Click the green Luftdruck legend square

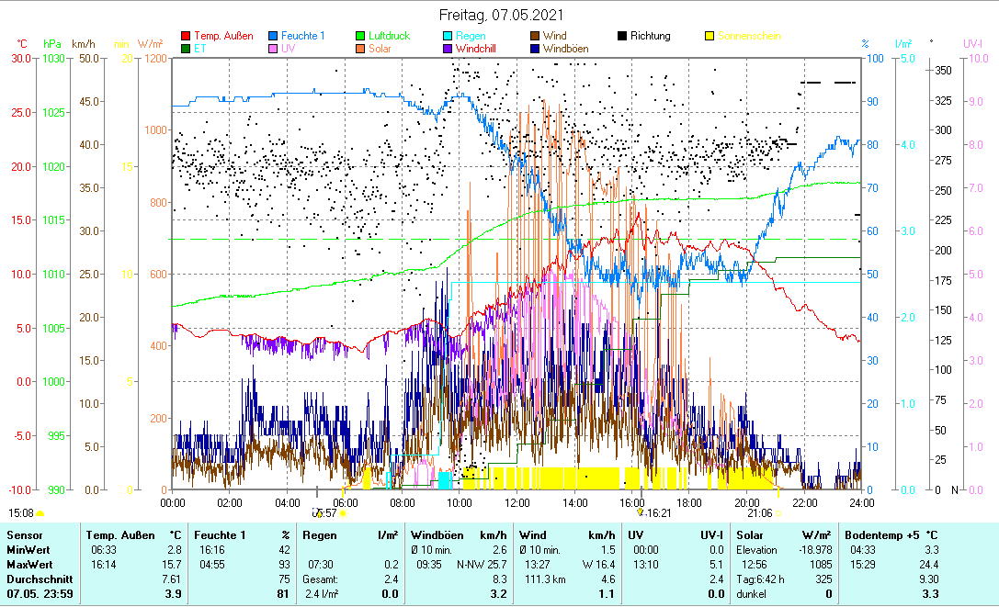[x=361, y=37]
